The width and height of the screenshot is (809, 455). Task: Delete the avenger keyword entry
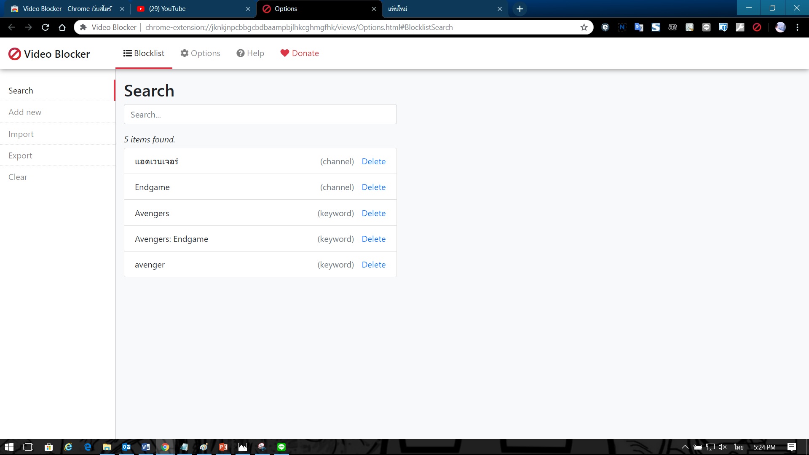click(374, 265)
